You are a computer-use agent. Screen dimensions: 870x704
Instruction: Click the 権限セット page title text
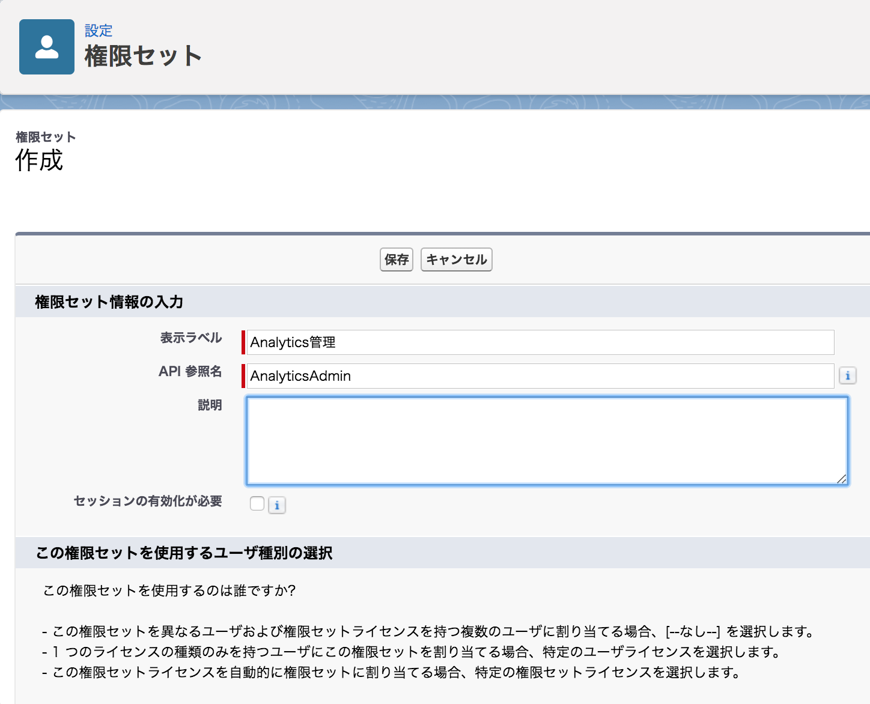143,56
